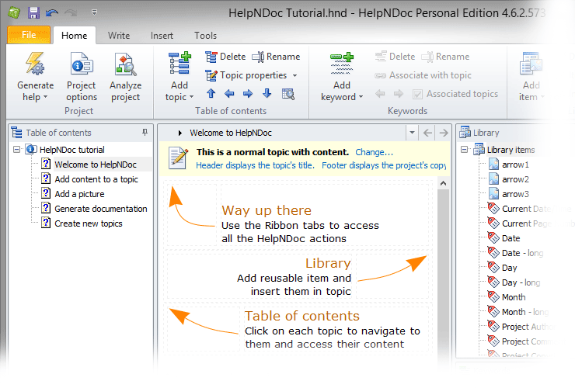Select the HelpNDoc tutorial root project

[71, 150]
